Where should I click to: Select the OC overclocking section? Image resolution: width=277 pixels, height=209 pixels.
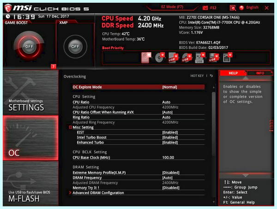pyautogui.click(x=30, y=138)
